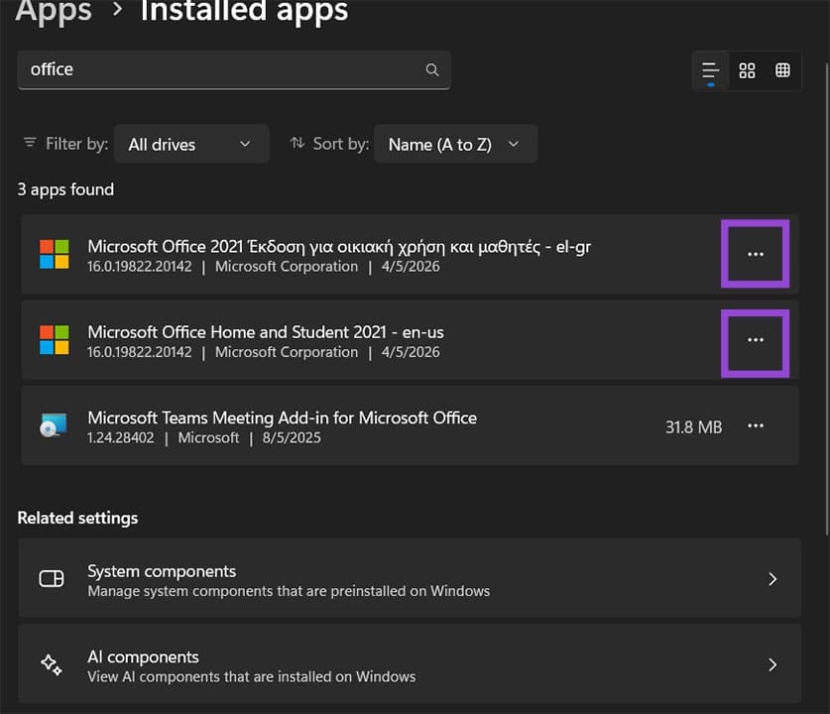Image resolution: width=830 pixels, height=714 pixels.
Task: Switch to list view layout
Action: (710, 70)
